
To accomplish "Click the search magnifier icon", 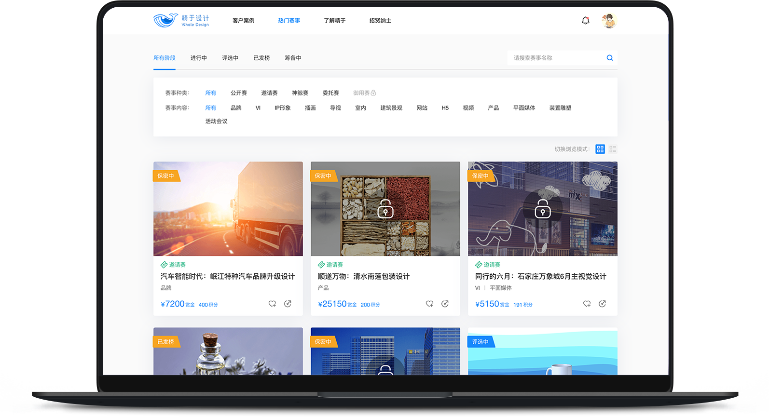I will (610, 58).
